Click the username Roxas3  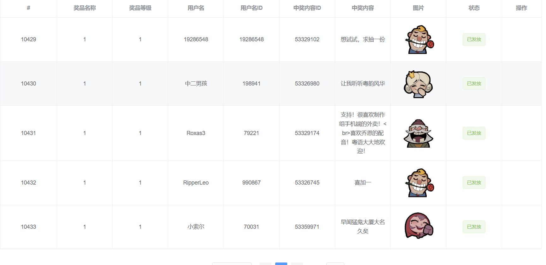click(x=196, y=133)
